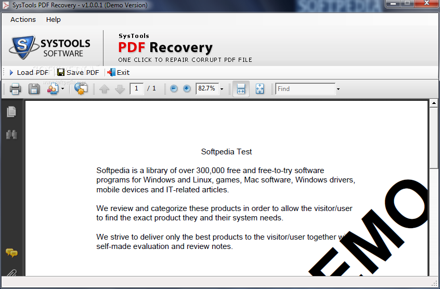Image resolution: width=440 pixels, height=289 pixels.
Task: Open the zoom percentage dropdown arrow
Action: tap(222, 89)
